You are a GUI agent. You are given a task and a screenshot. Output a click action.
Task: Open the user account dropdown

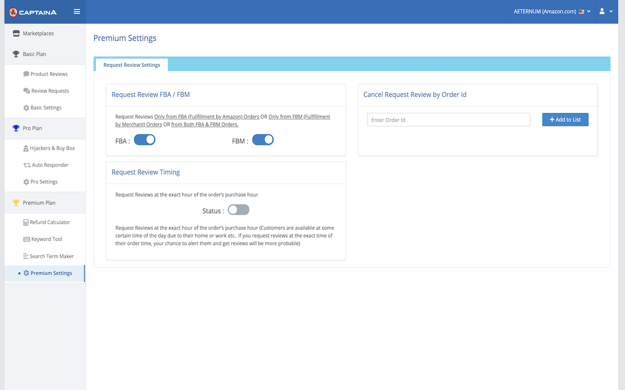[605, 11]
